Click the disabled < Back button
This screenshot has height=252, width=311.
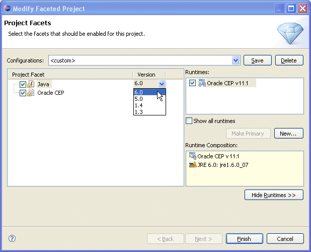pyautogui.click(x=166, y=239)
